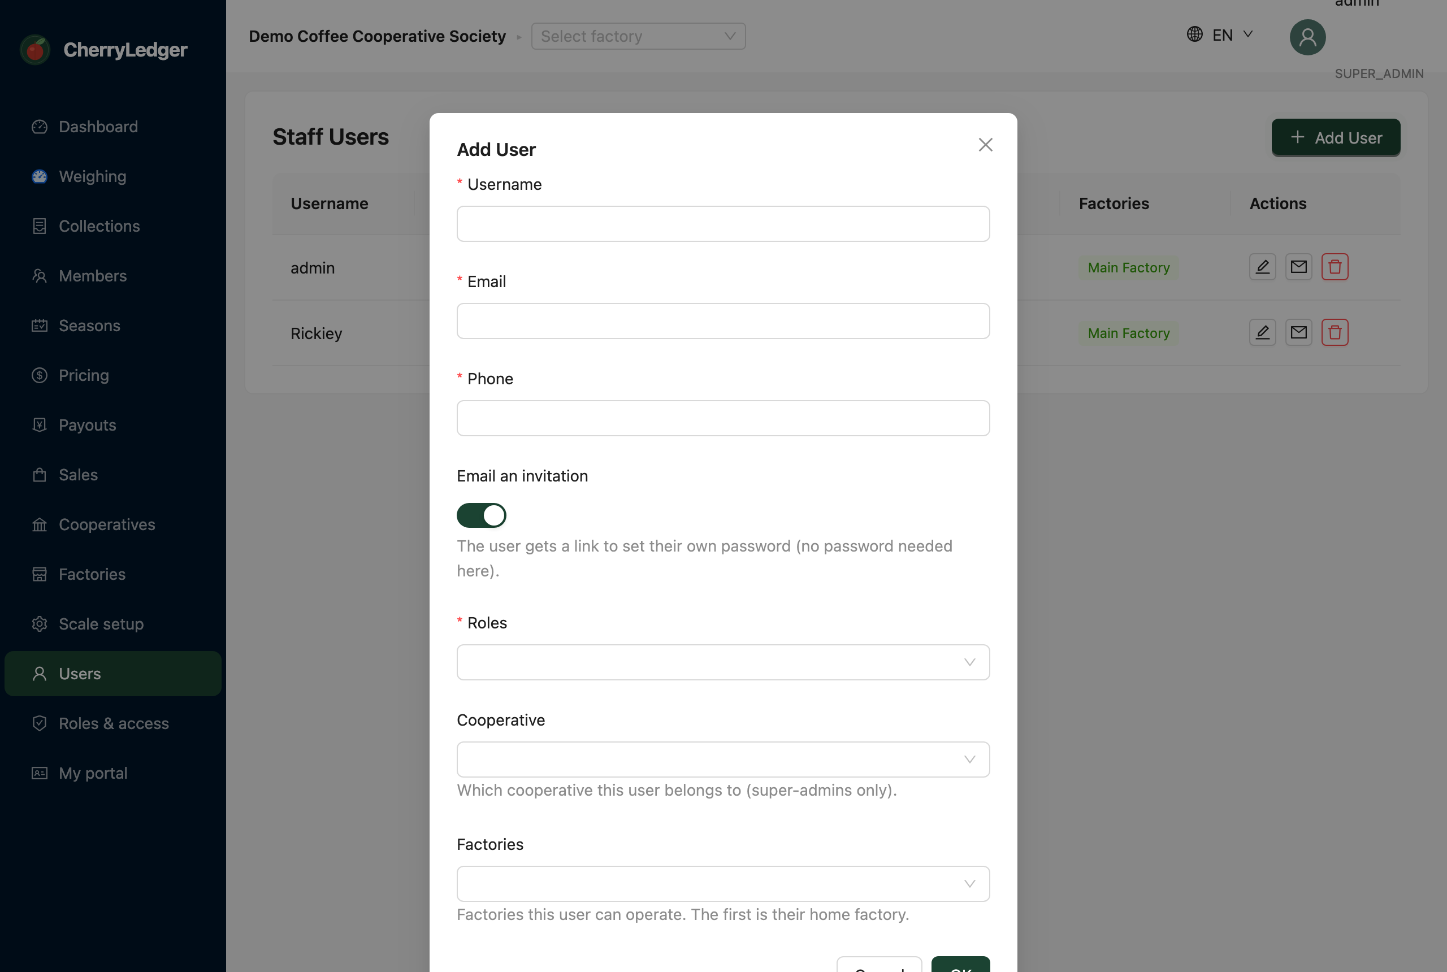Close the Add User dialog
The image size is (1447, 972).
click(985, 145)
